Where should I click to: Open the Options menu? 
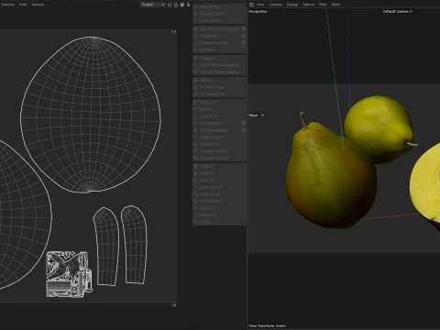point(308,5)
